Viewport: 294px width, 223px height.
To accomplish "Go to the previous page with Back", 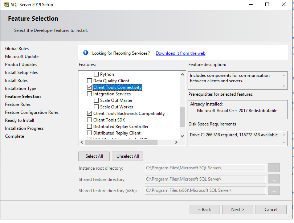I will point(204,210).
